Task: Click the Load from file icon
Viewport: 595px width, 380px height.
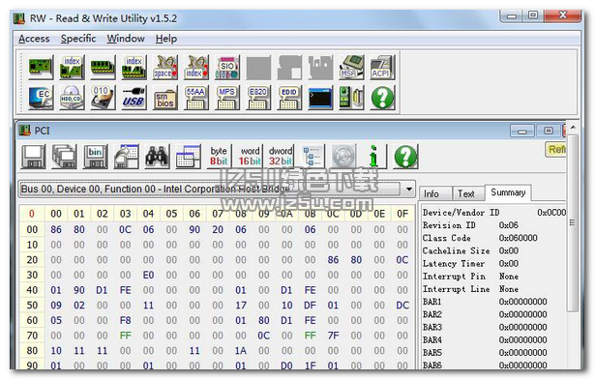Action: click(x=127, y=157)
